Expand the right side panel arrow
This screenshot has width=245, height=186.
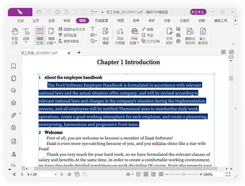[236, 108]
